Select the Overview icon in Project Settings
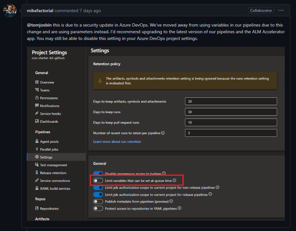The image size is (296, 231). tap(37, 82)
